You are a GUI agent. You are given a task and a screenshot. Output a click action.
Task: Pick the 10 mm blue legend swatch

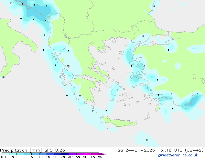point(43,154)
